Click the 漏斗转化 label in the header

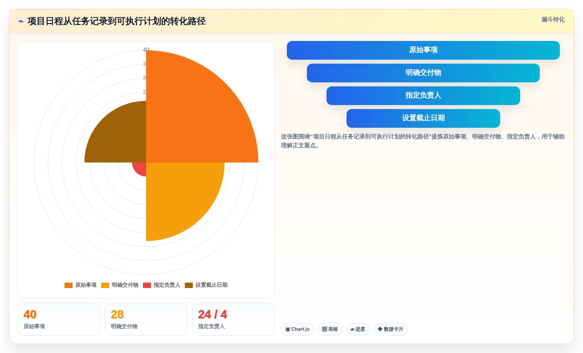coord(553,20)
